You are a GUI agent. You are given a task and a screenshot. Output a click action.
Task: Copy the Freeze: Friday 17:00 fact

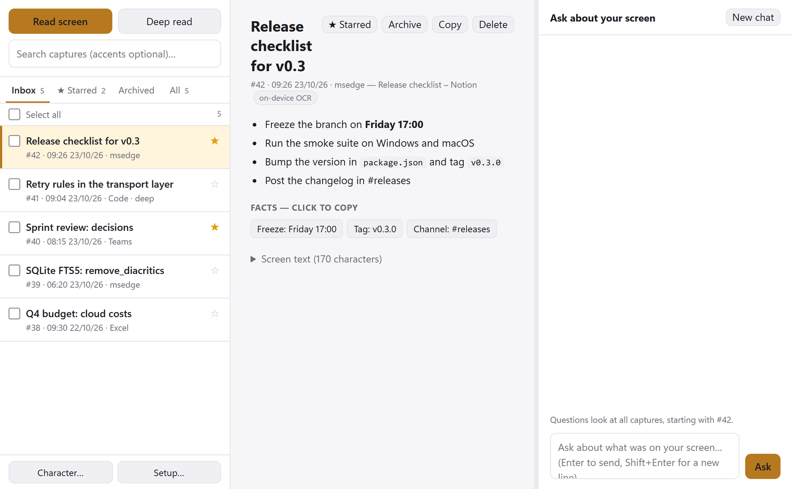point(297,229)
